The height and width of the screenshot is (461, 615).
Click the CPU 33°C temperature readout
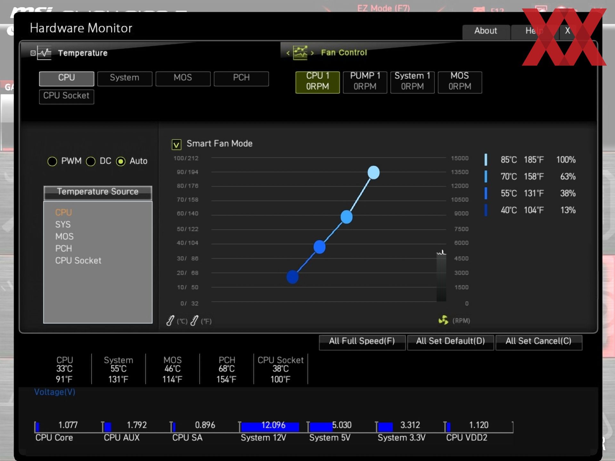[64, 370]
